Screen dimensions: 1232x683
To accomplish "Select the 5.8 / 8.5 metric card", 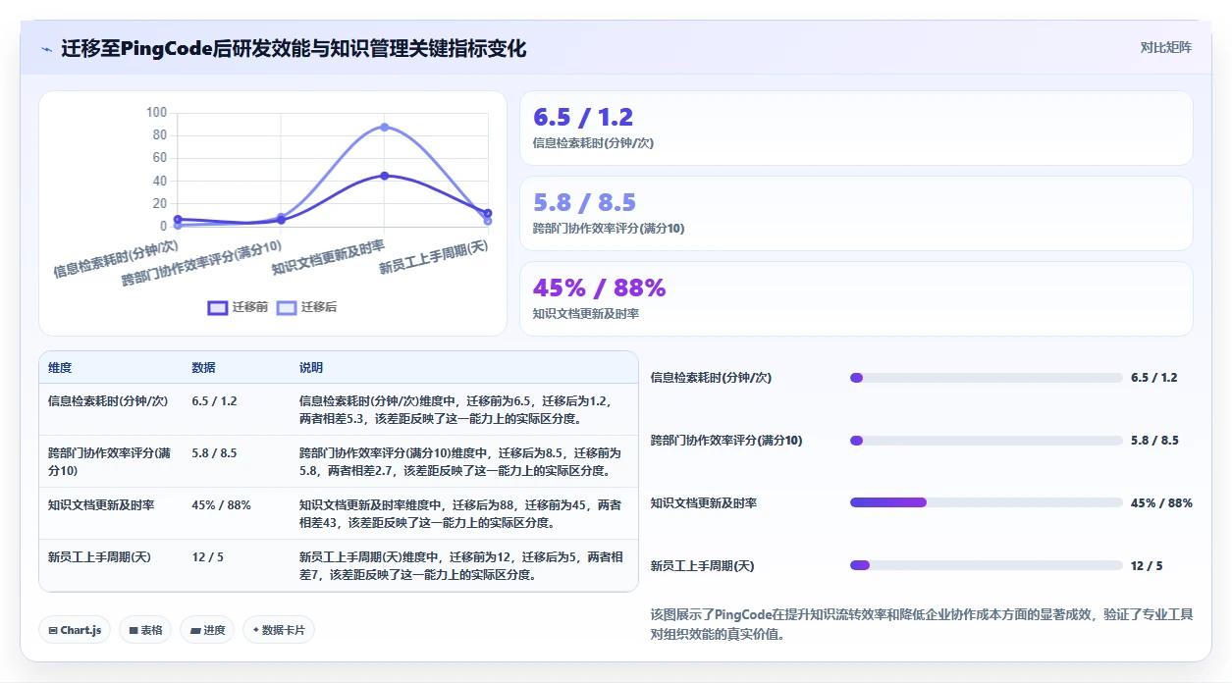I will coord(856,213).
